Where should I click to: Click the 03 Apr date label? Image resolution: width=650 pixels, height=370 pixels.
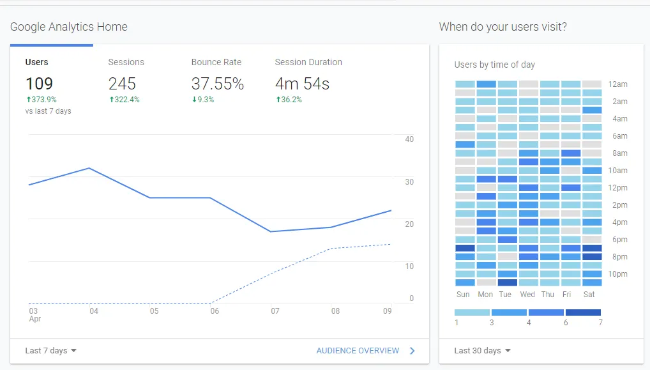35,315
